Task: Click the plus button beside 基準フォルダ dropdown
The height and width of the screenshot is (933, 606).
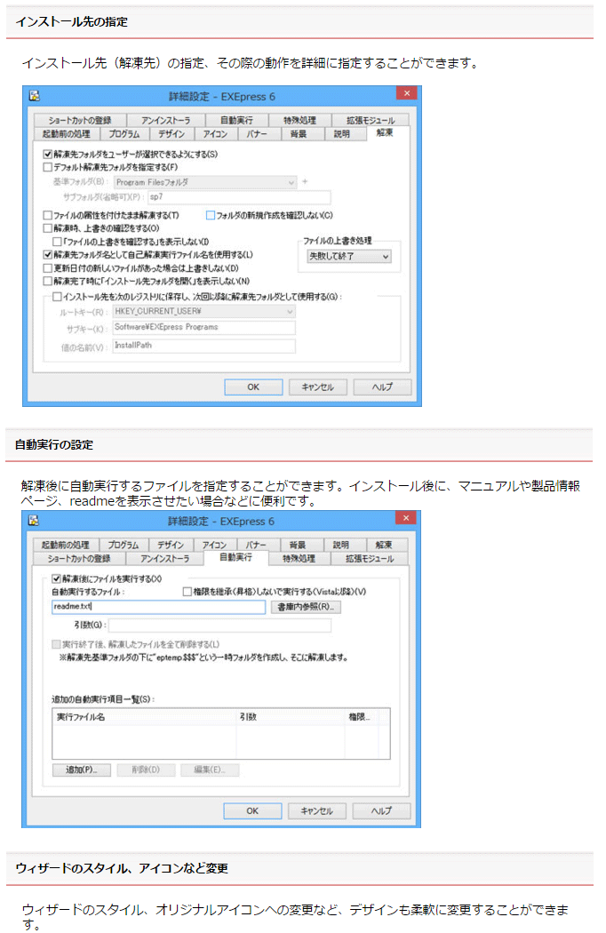Action: 305,181
